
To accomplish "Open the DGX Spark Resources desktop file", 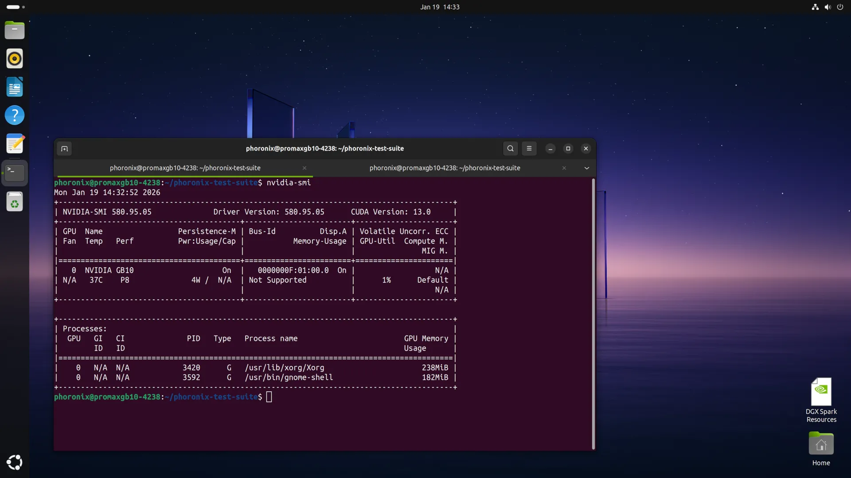I will (x=821, y=392).
